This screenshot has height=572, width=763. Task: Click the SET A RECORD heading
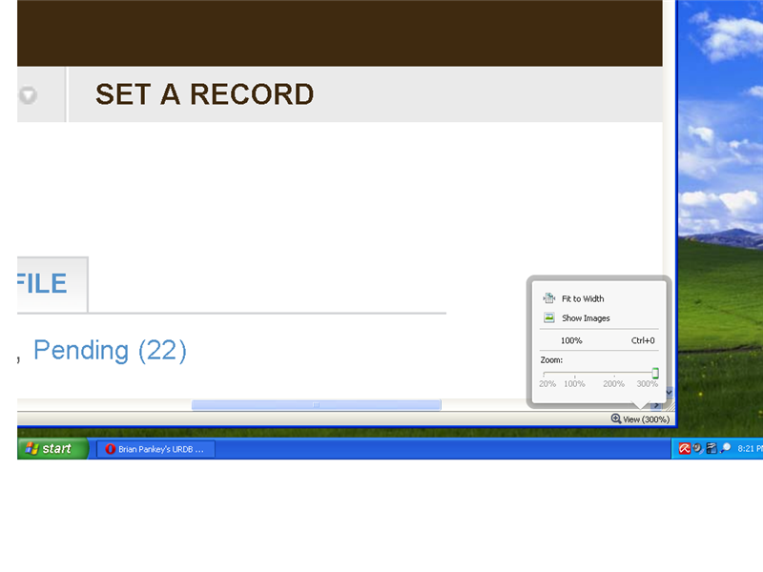[x=204, y=94]
